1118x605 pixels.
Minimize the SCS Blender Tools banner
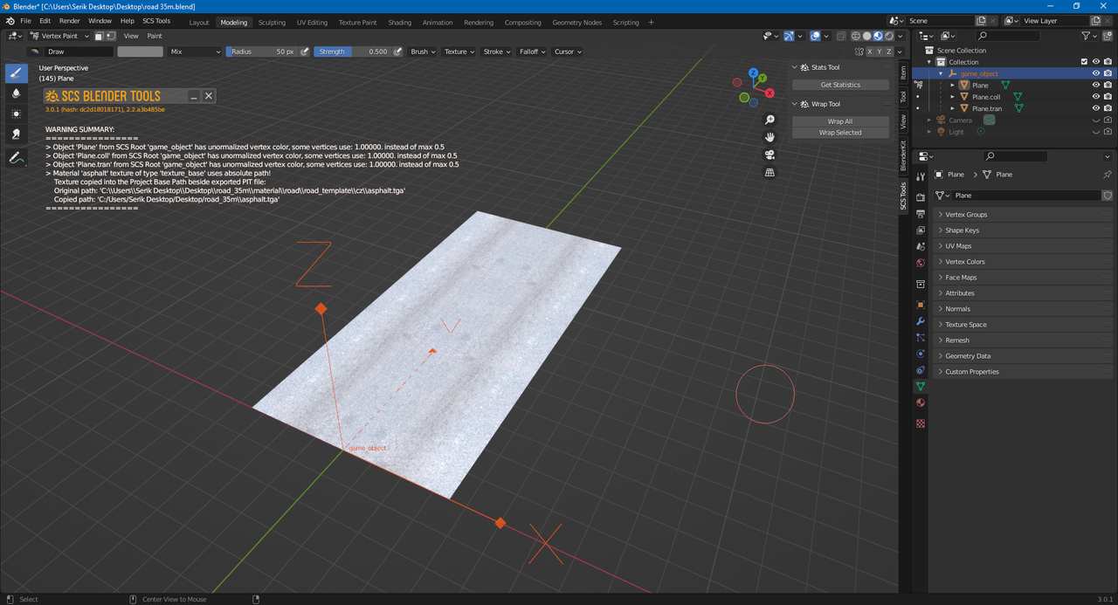(x=194, y=96)
